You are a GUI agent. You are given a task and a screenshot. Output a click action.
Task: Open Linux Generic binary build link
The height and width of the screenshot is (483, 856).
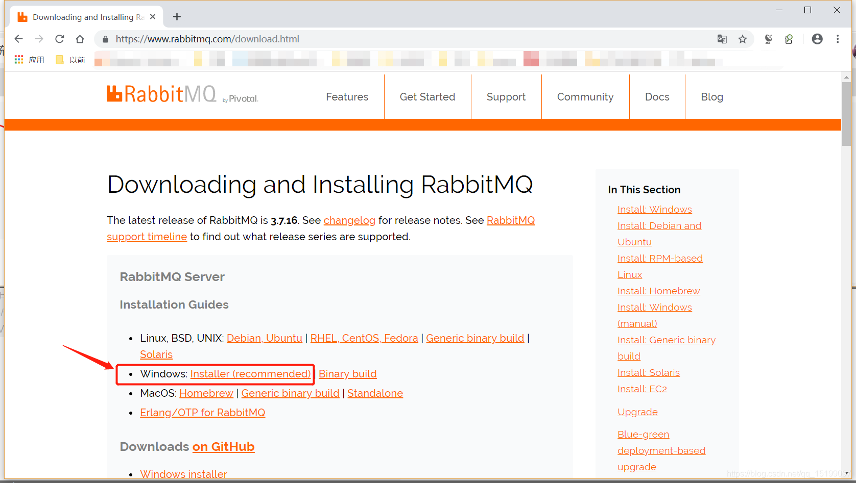pyautogui.click(x=475, y=338)
